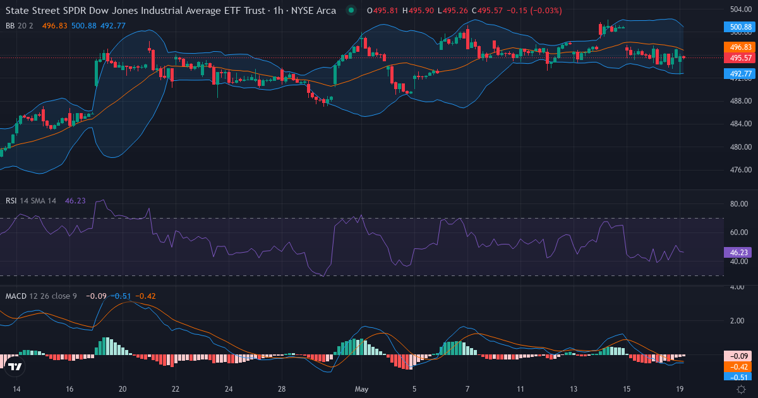Click −0.51 value in MACD legend
Image resolution: width=758 pixels, height=398 pixels.
pyautogui.click(x=121, y=296)
